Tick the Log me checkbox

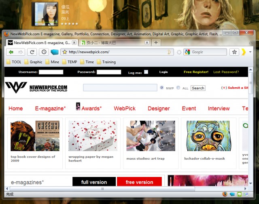tap(146, 72)
